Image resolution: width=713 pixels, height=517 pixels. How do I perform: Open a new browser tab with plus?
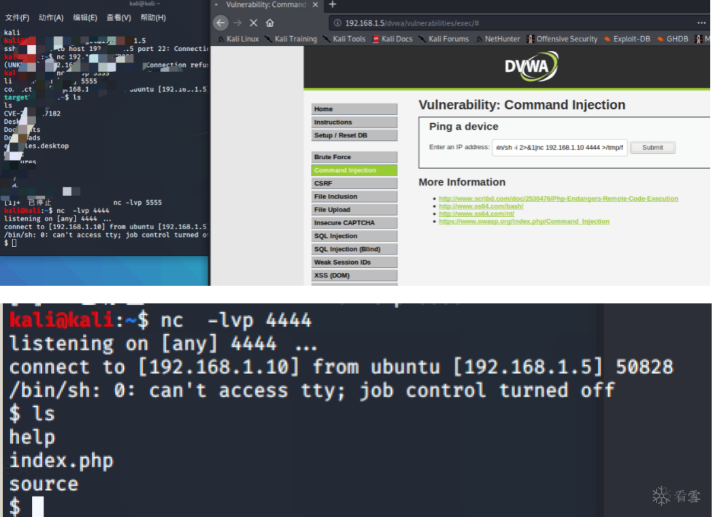coord(333,5)
